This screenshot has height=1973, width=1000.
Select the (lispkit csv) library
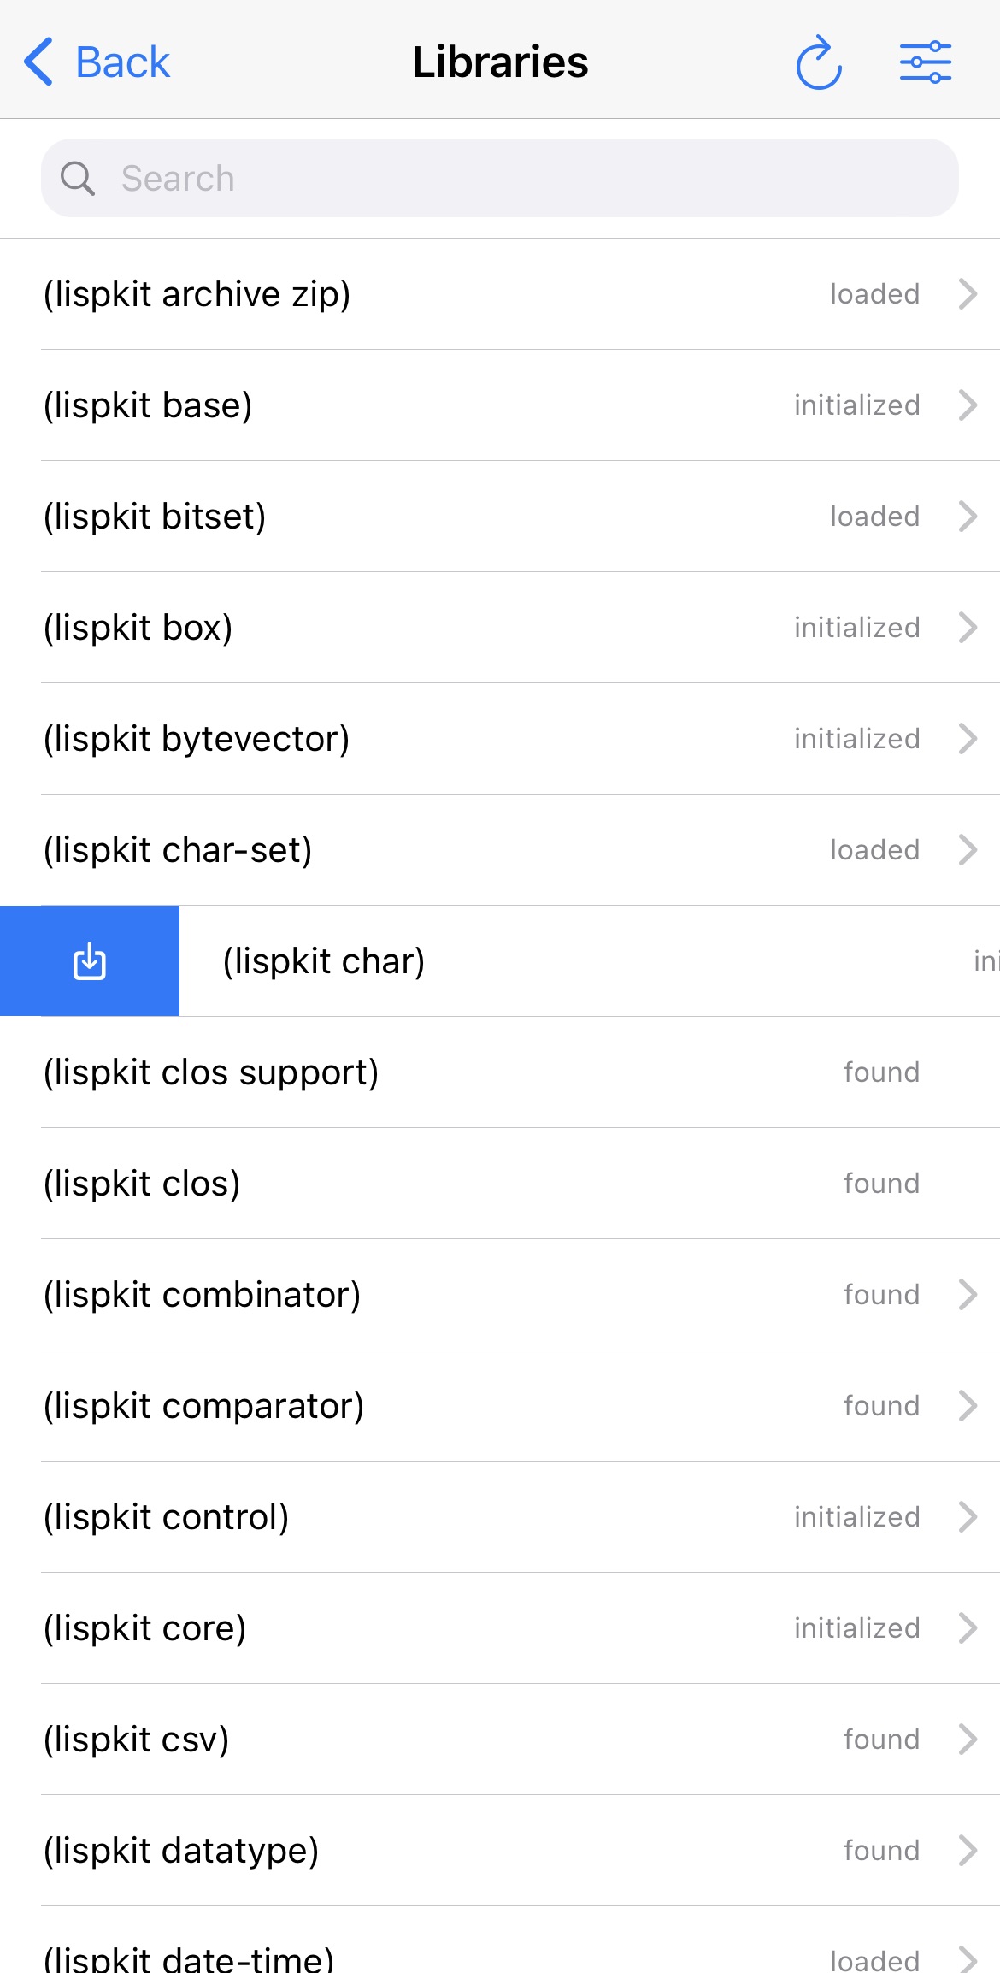(x=500, y=1740)
